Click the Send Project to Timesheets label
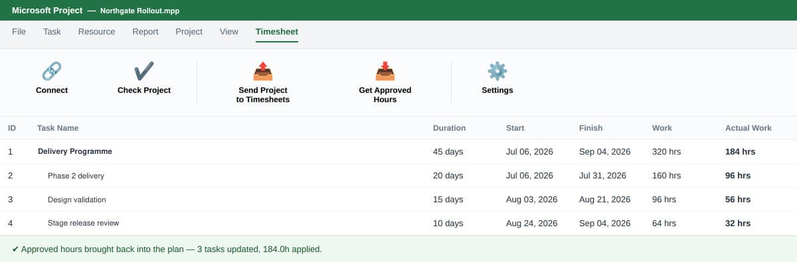Screen dimensions: 797x262 coord(263,95)
